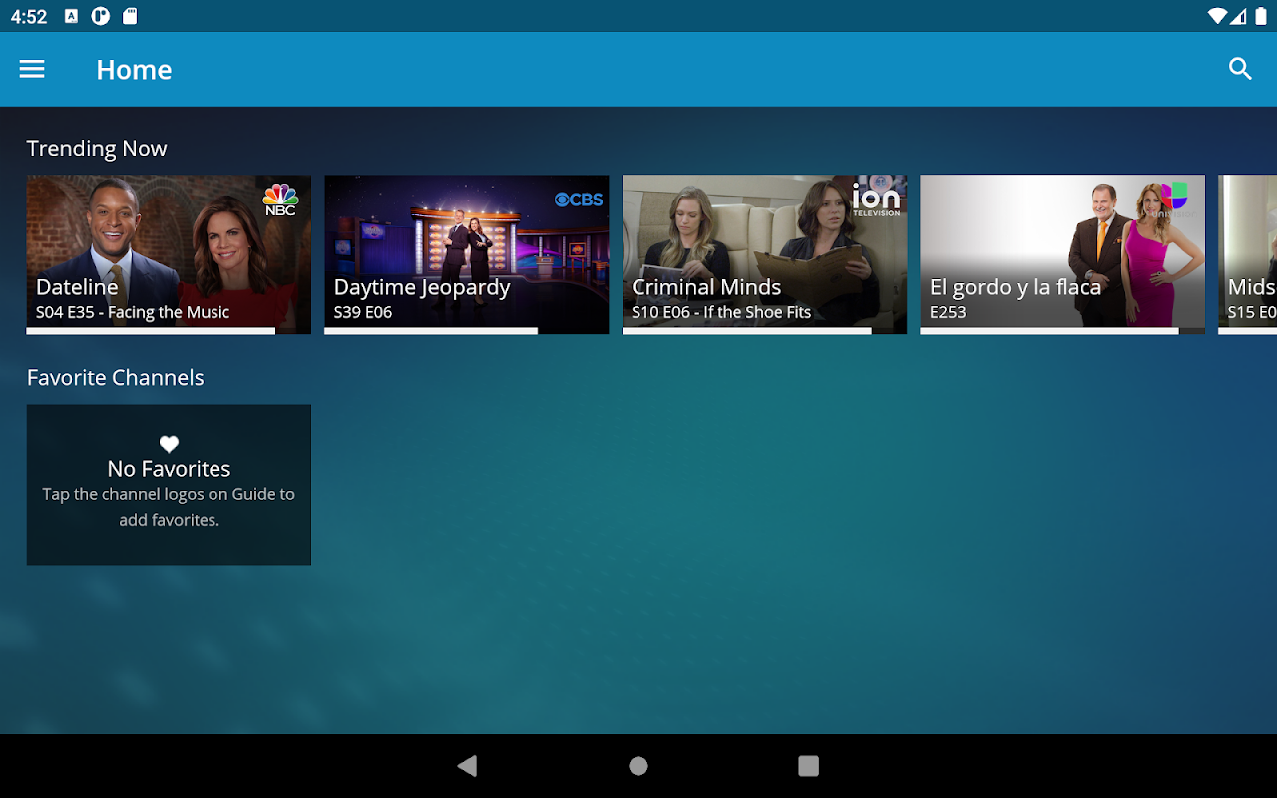Open the hamburger navigation menu
This screenshot has height=798, width=1277.
(32, 69)
